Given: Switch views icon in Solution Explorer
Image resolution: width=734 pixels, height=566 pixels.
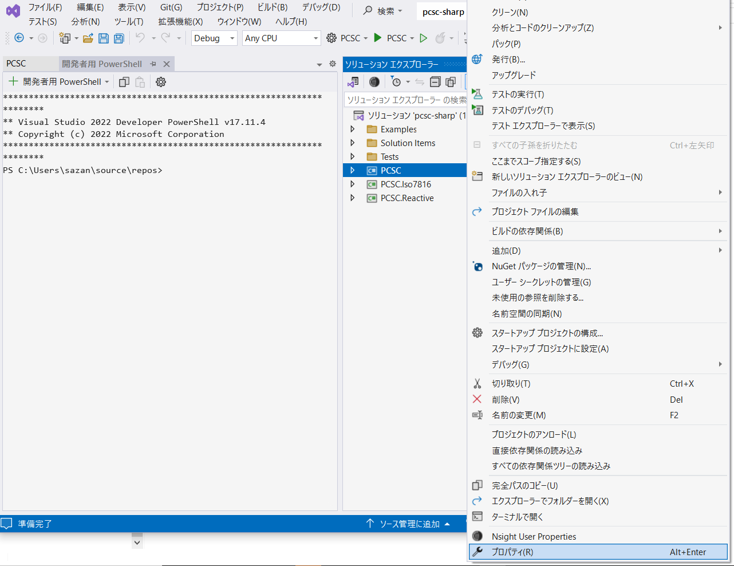Looking at the screenshot, I should click(x=353, y=82).
